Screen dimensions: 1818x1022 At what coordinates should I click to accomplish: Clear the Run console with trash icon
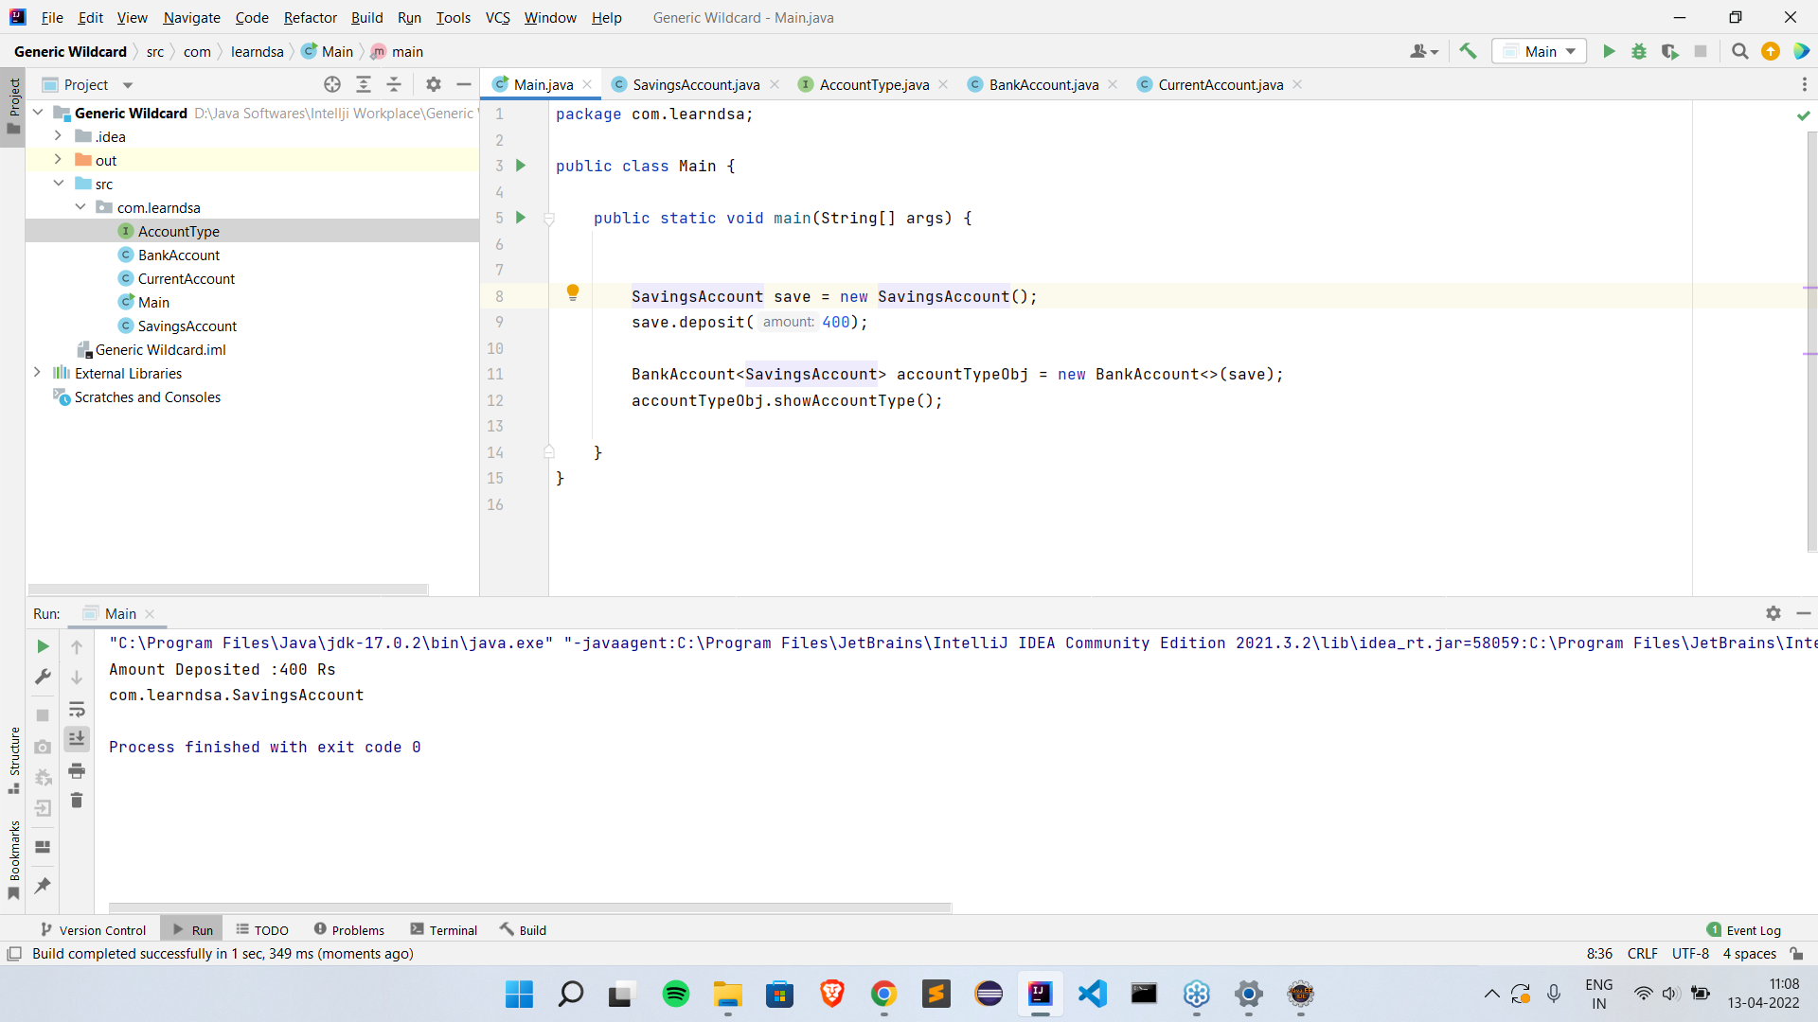(x=77, y=800)
